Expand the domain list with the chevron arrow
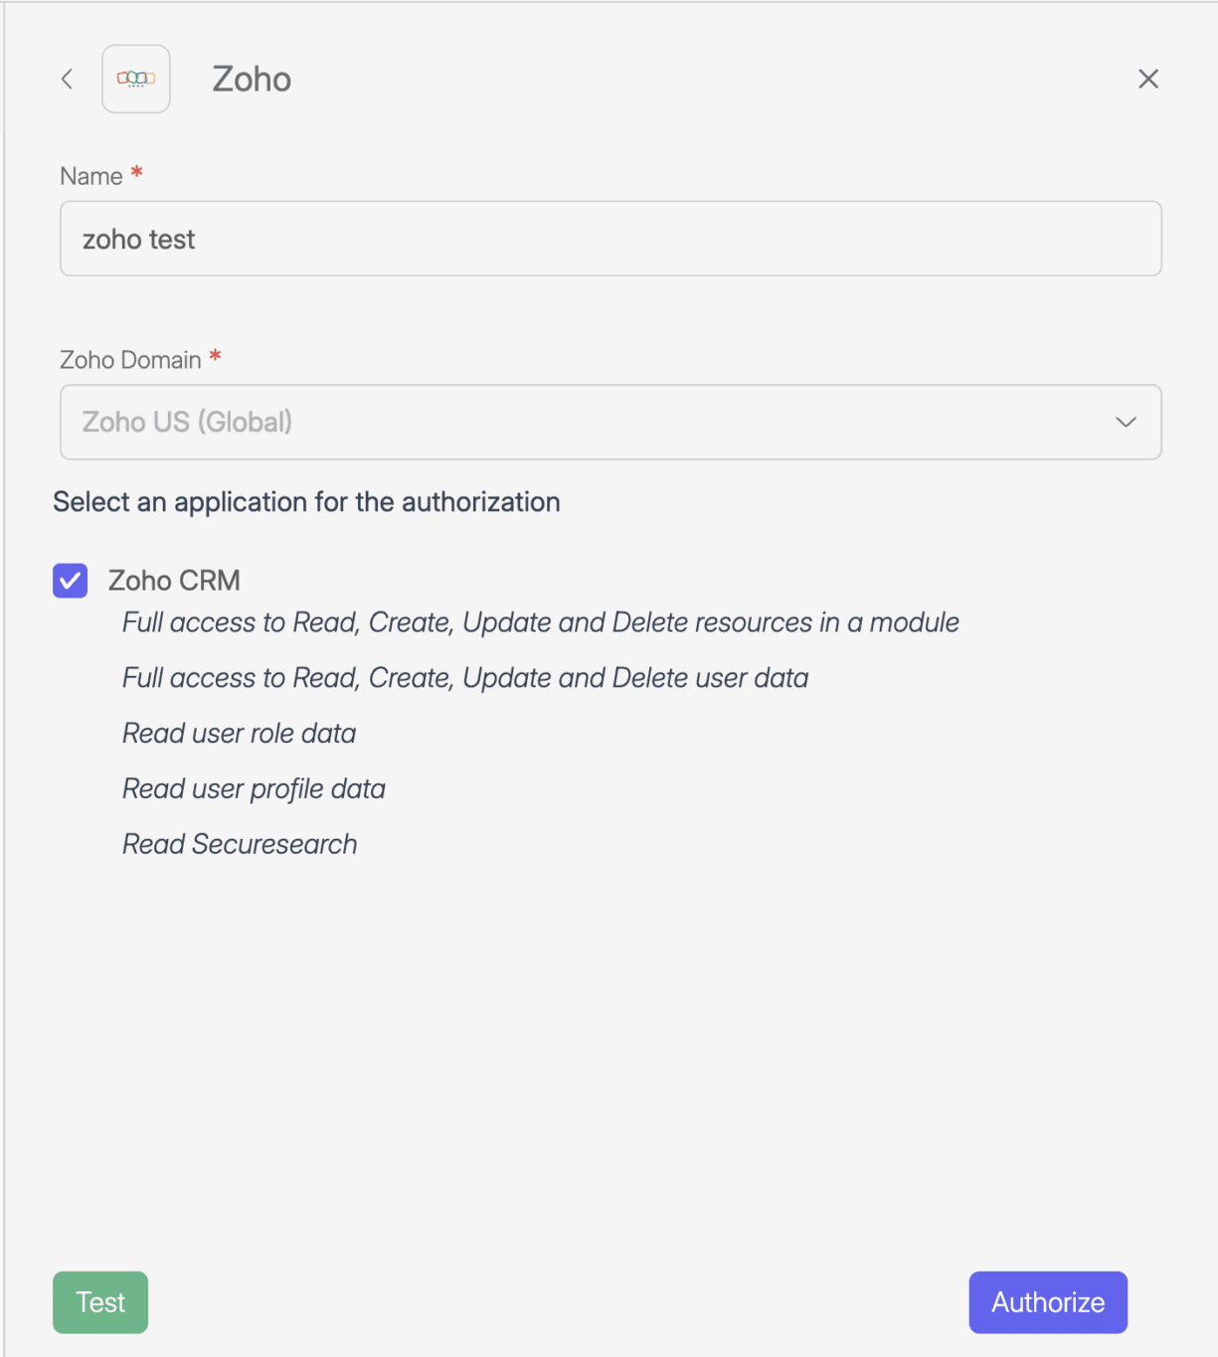This screenshot has height=1357, width=1218. (x=1126, y=423)
